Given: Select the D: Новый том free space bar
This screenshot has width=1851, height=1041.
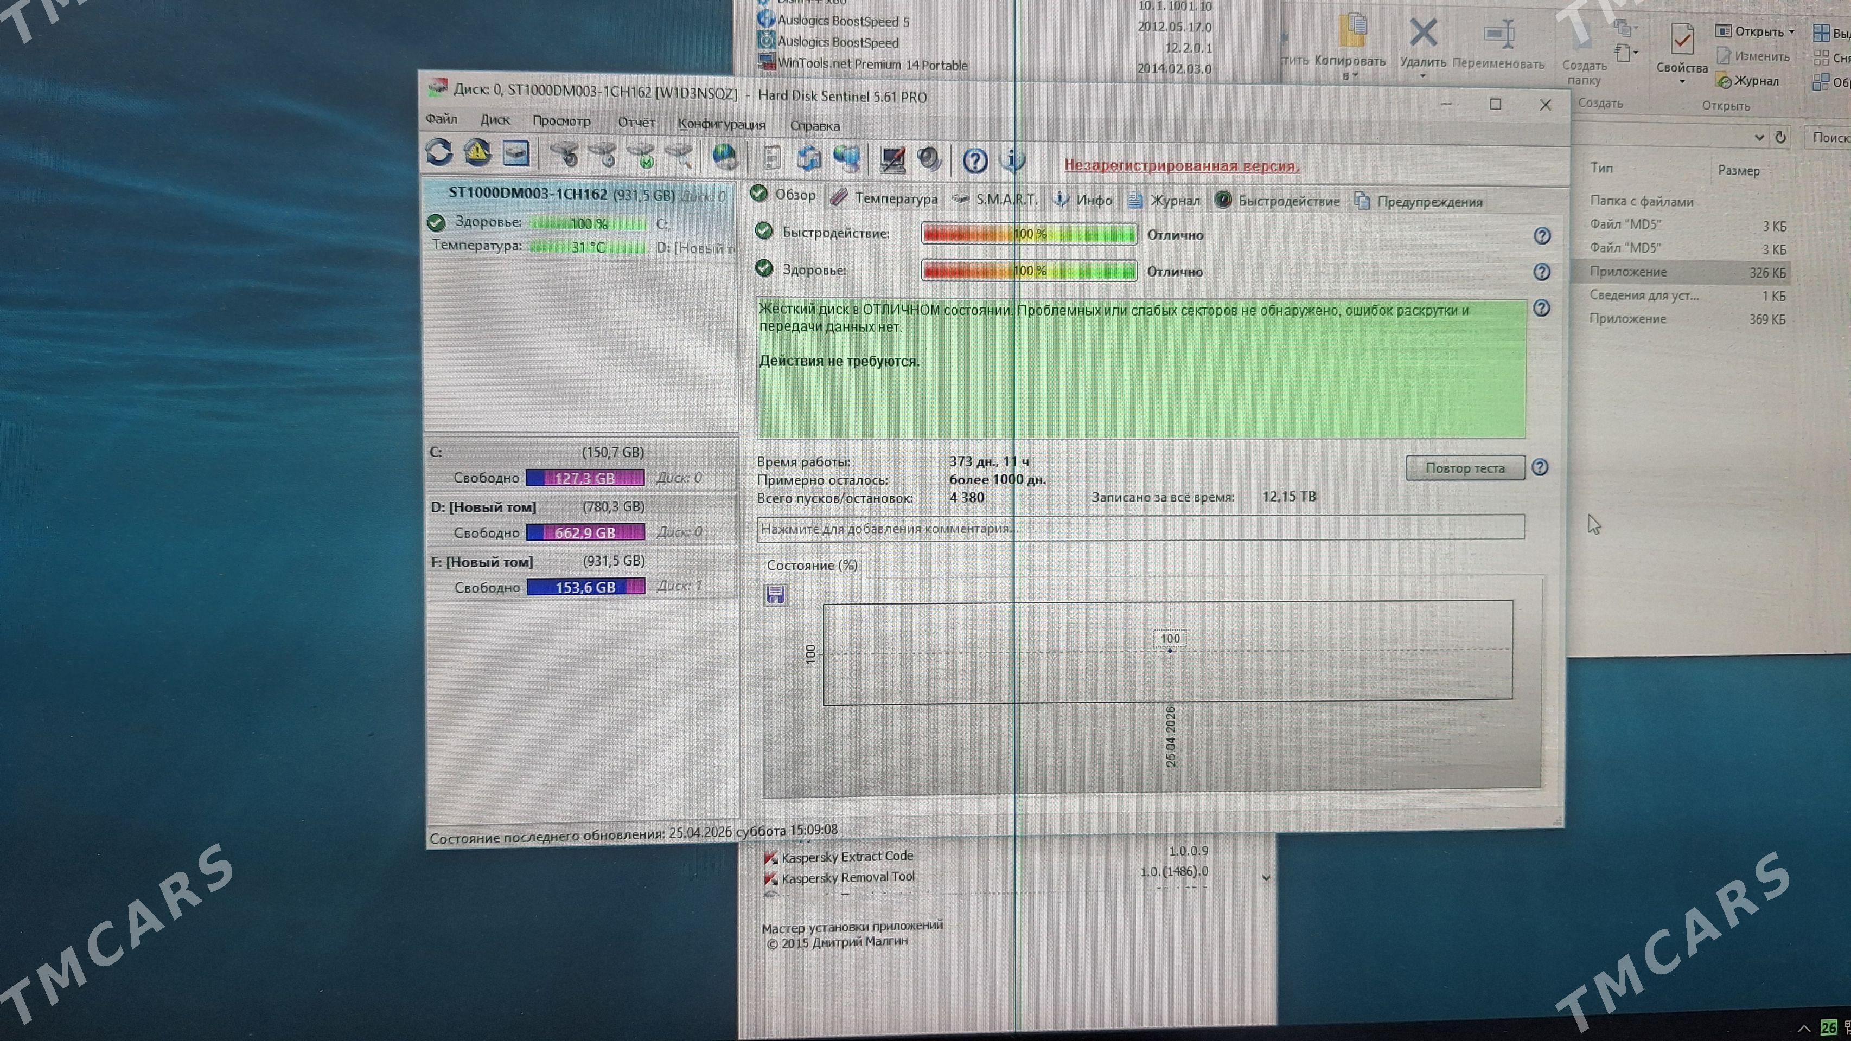Looking at the screenshot, I should [585, 532].
